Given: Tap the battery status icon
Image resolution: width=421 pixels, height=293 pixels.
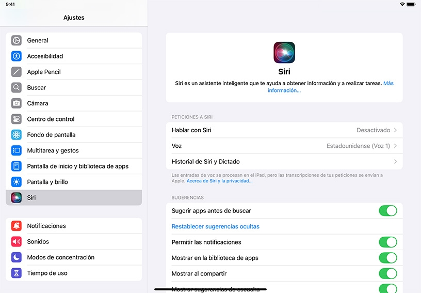Looking at the screenshot, I should click(411, 4).
